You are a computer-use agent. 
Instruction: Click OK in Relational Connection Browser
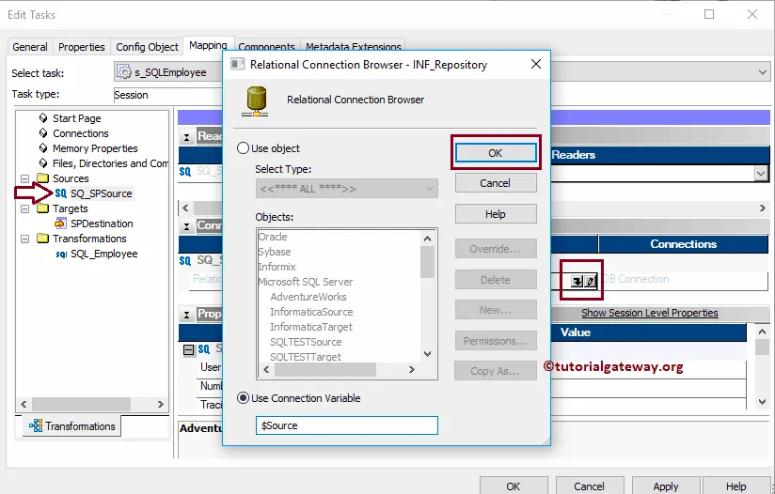495,152
